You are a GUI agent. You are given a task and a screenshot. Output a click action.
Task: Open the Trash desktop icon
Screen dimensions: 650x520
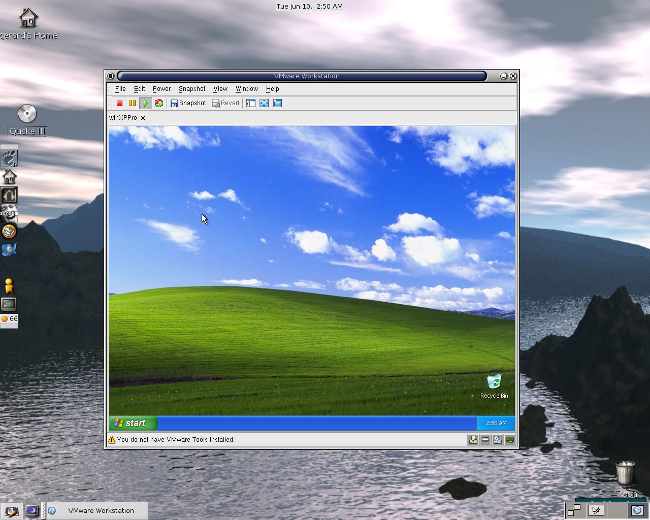626,479
